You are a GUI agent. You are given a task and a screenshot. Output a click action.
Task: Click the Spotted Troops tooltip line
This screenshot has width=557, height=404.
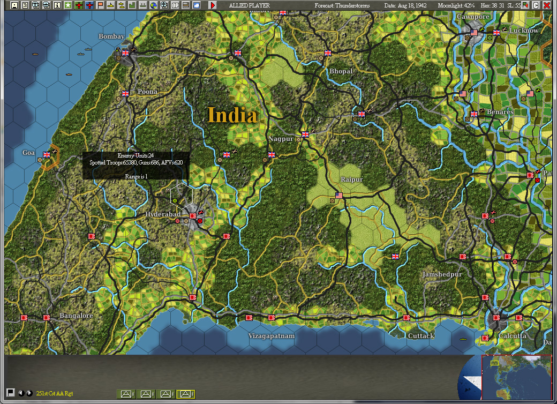[136, 163]
